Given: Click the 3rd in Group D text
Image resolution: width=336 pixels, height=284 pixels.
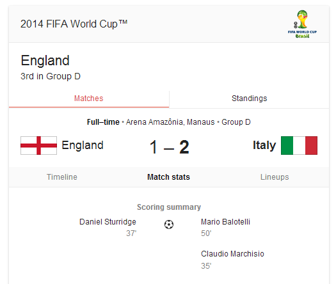Looking at the screenshot, I should tap(51, 77).
